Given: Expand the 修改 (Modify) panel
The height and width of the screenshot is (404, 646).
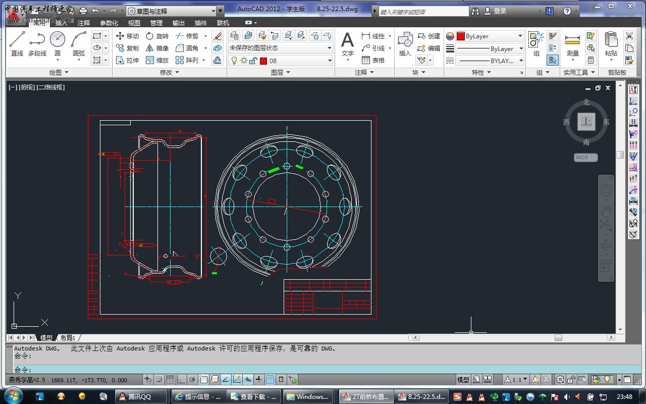Looking at the screenshot, I should tap(169, 73).
